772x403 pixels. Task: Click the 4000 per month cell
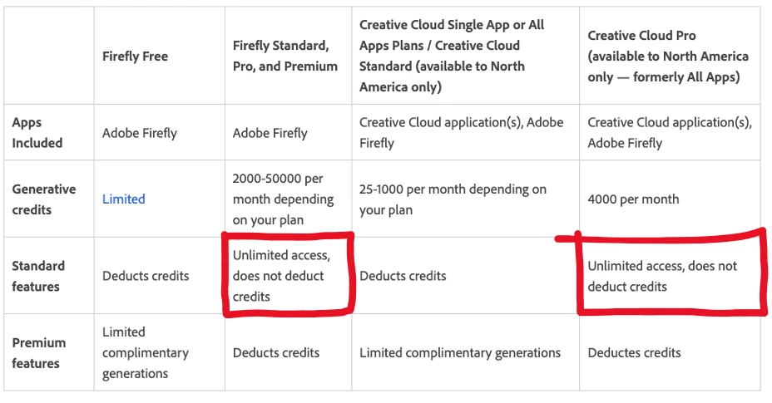click(633, 199)
